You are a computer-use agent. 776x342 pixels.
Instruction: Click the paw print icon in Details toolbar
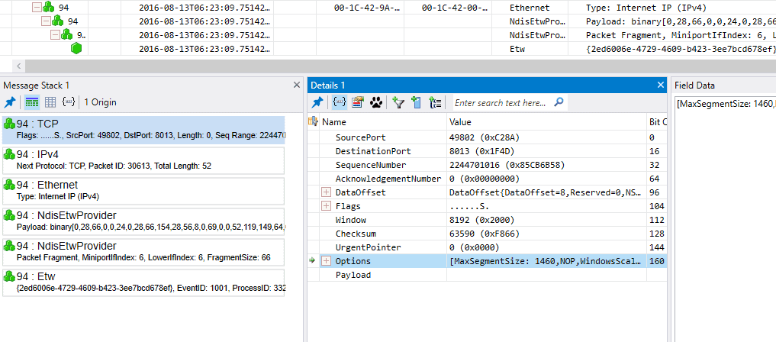(376, 102)
